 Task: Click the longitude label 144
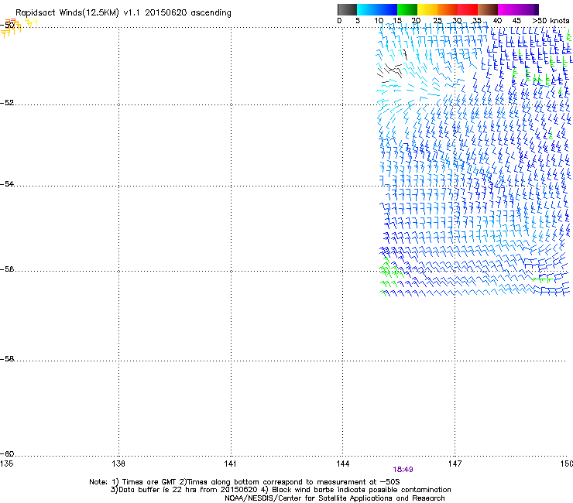pos(343,464)
